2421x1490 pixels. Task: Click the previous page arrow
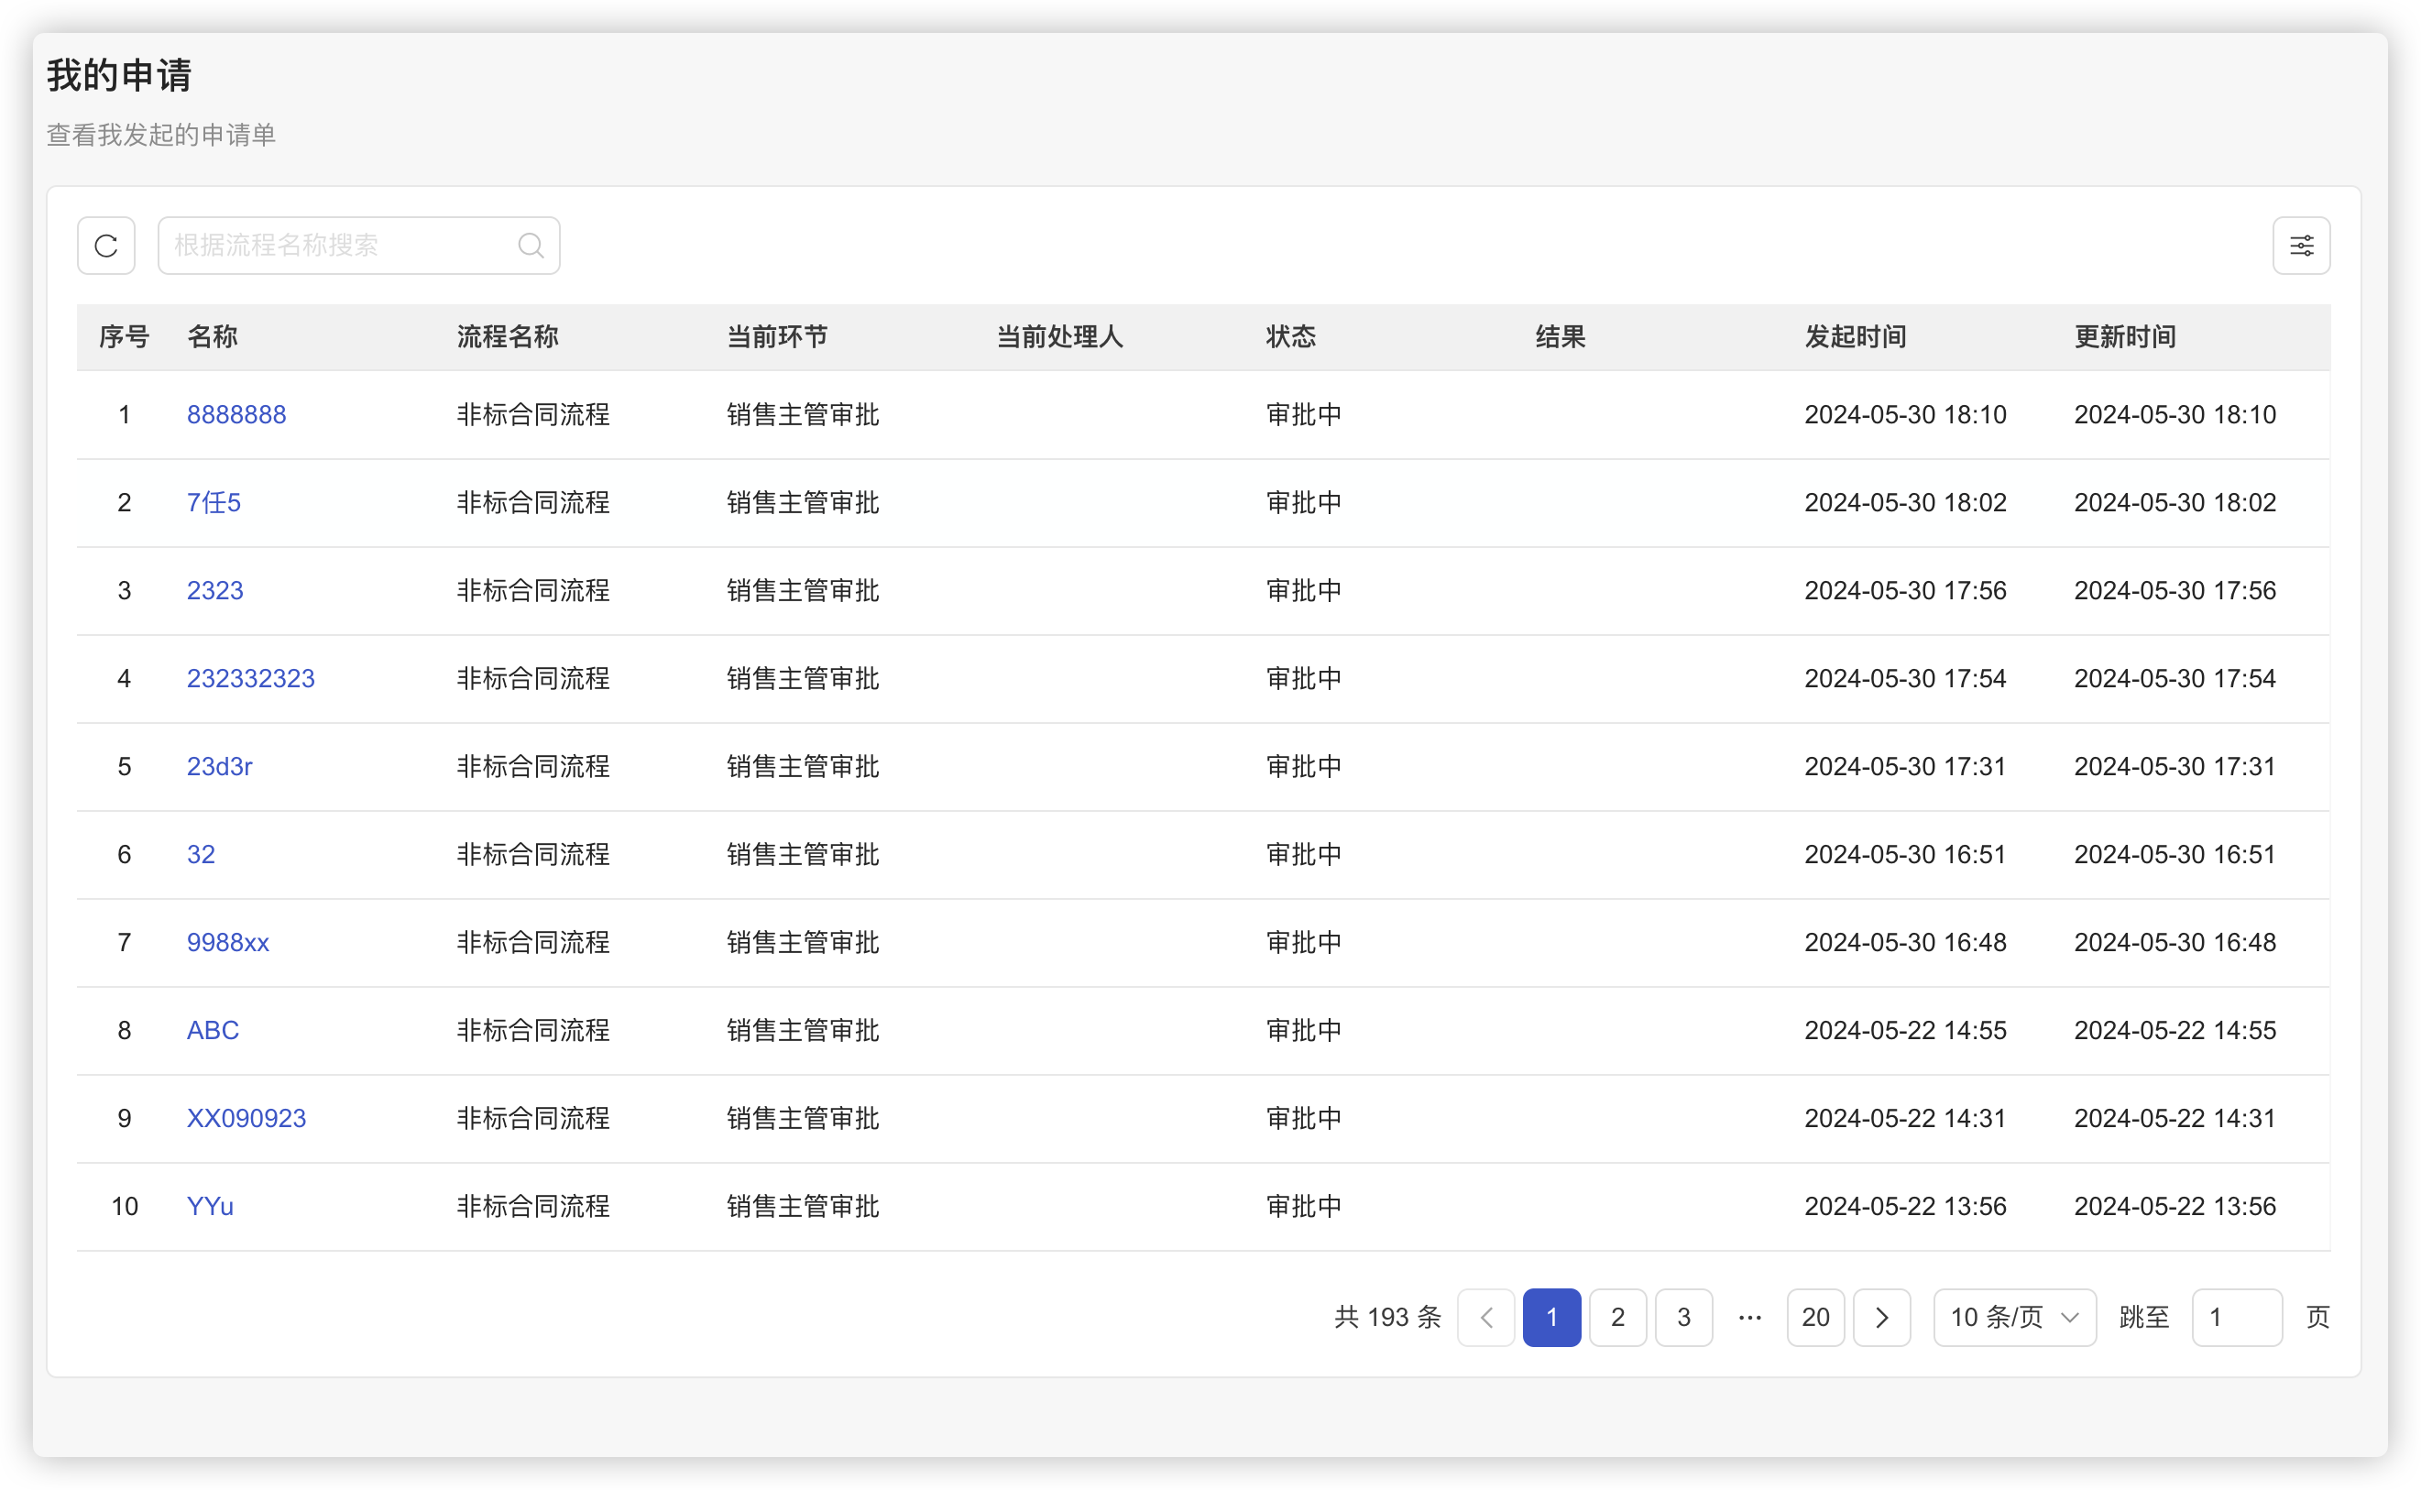click(1486, 1318)
